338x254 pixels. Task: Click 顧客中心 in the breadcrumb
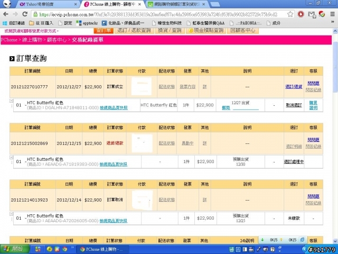(x=57, y=40)
